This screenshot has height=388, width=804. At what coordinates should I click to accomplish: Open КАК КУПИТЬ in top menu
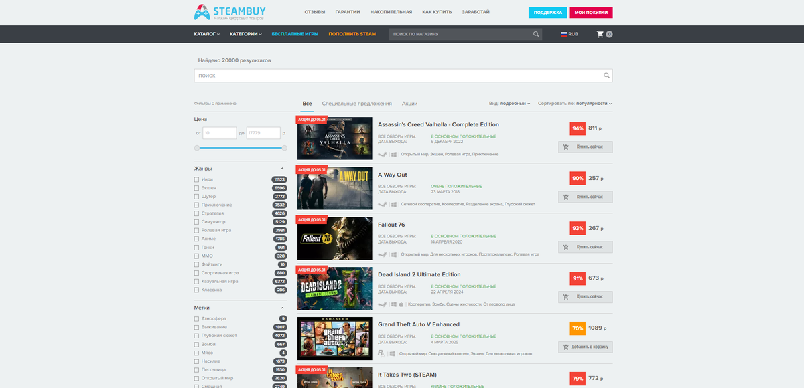tap(437, 12)
